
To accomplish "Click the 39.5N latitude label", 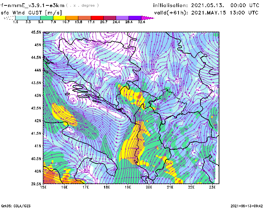I will coord(36,184).
